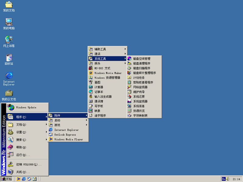Launch 写字板 WordPad
This screenshot has height=182, width=243.
click(x=107, y=106)
